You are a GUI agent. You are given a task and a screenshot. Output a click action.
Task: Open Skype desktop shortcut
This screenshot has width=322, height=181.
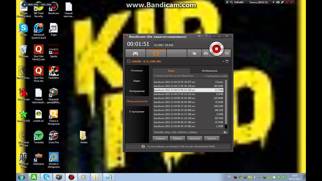coord(23,30)
